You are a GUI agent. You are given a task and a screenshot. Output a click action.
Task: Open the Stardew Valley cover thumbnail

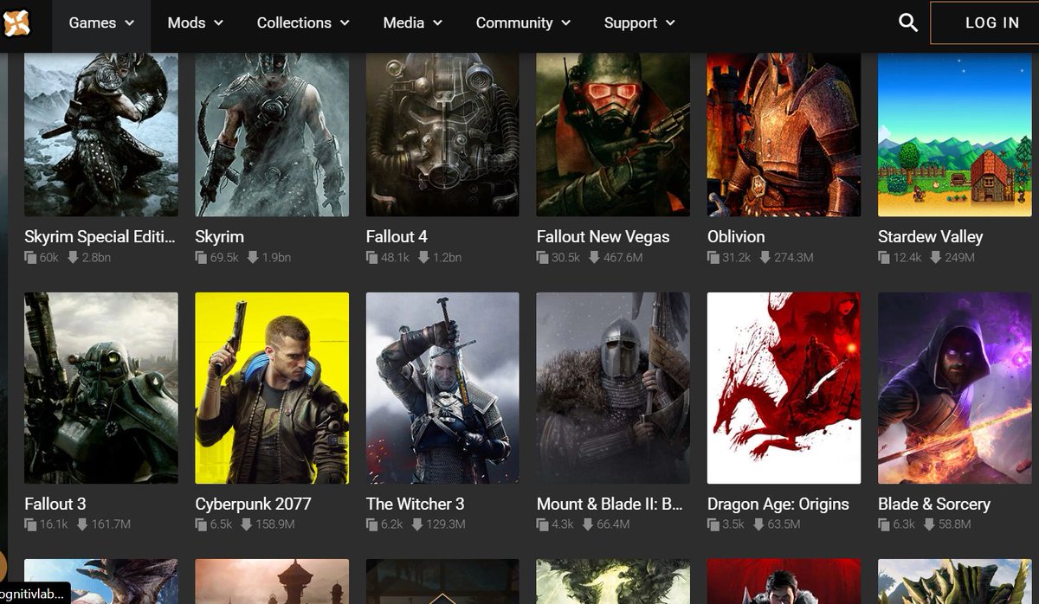954,134
